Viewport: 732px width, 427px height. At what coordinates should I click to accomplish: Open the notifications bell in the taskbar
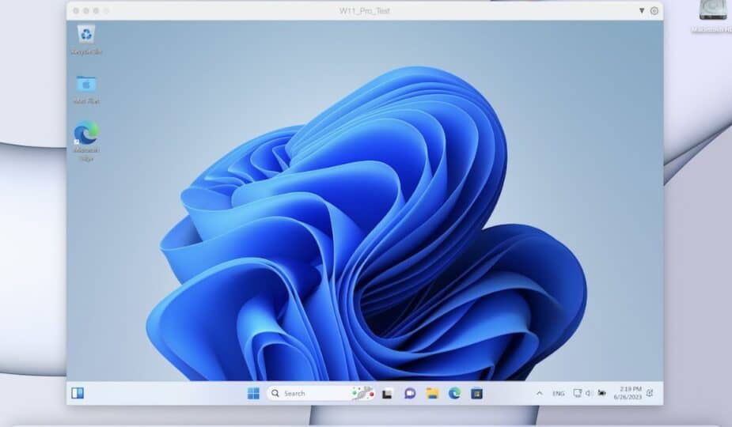[650, 394]
